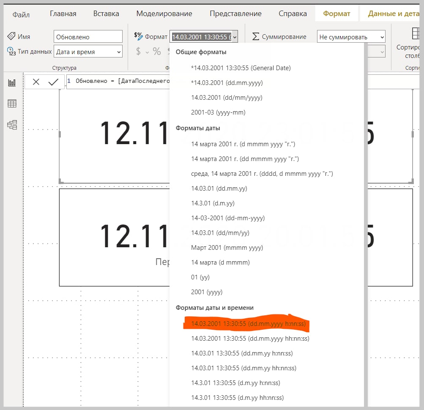424x410 pixels.
Task: Open the Format dropdown box
Action: coord(204,37)
